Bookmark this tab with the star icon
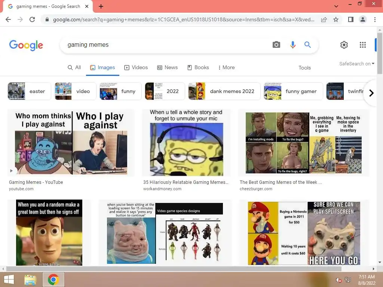383x287 pixels. (336, 19)
